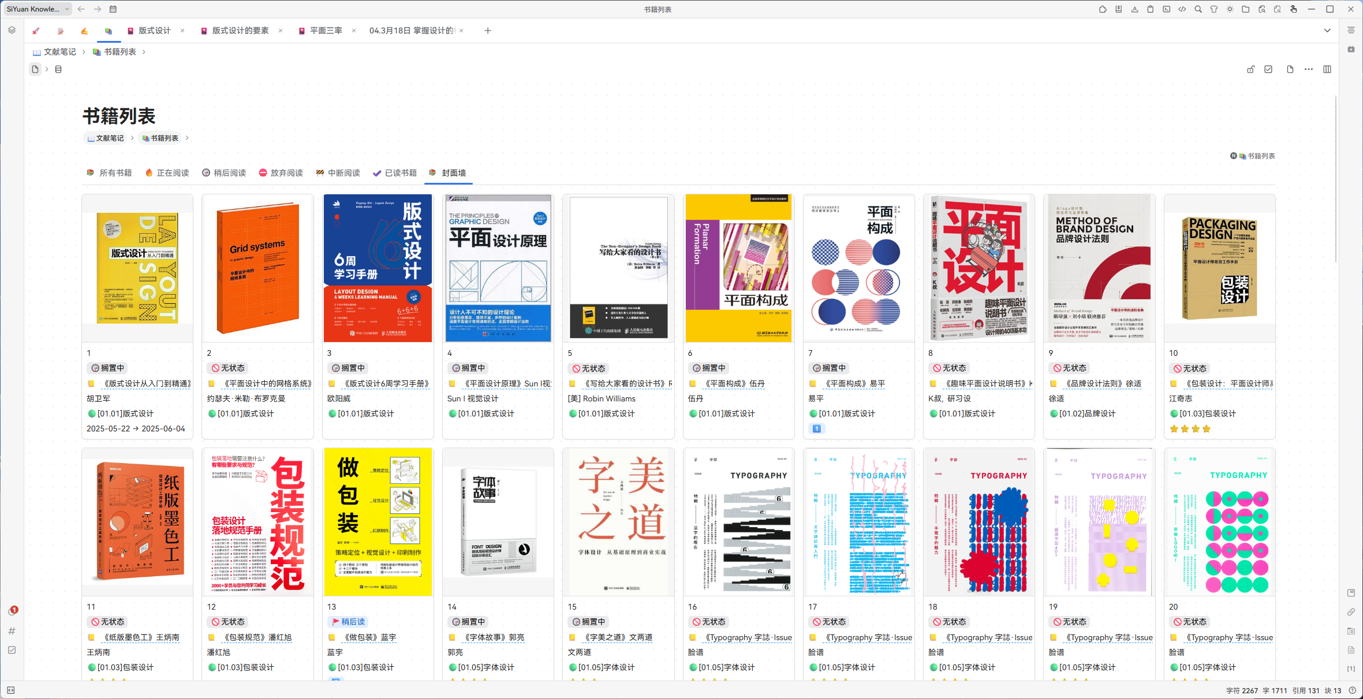This screenshot has height=699, width=1363.
Task: Expand chevron after 书籍列表 breadcrumb
Action: point(144,52)
